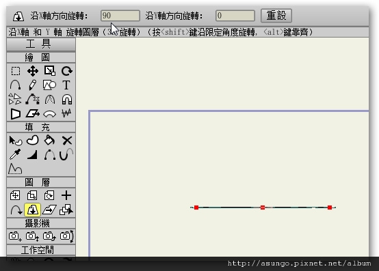Image resolution: width=379 pixels, height=271 pixels.
Task: Select the Bend Points tool
Action: [x=49, y=114]
